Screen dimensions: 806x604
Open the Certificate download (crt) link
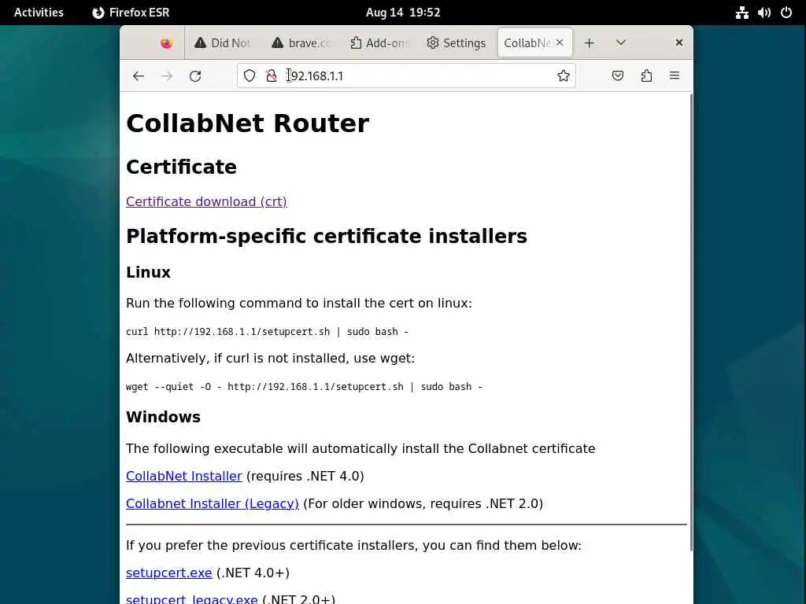coord(206,201)
